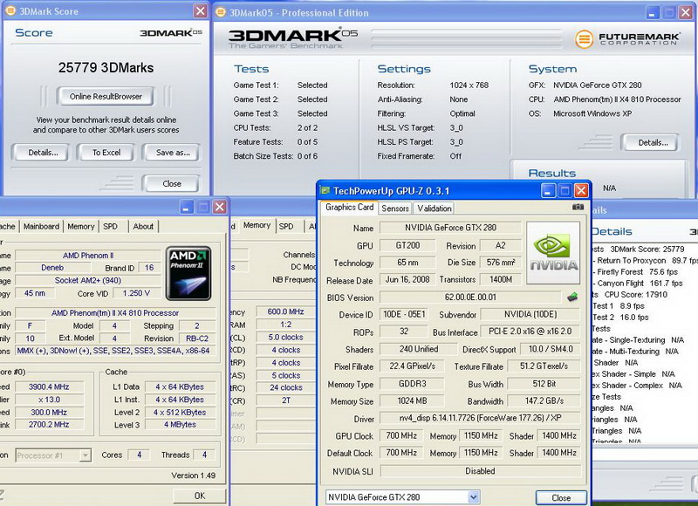Click the 3DMark Score title bar icon

10,11
